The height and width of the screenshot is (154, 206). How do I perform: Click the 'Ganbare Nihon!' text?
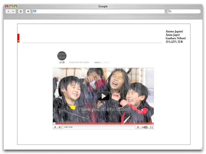[176, 38]
